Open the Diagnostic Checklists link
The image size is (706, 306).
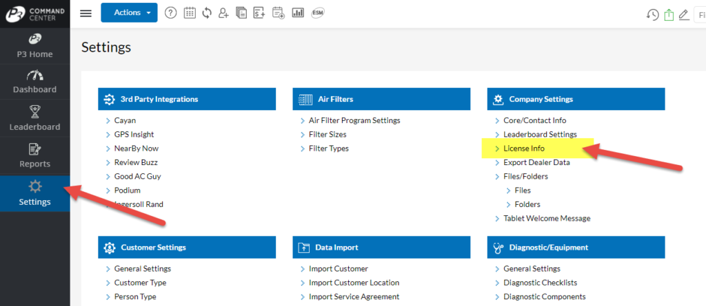click(541, 283)
